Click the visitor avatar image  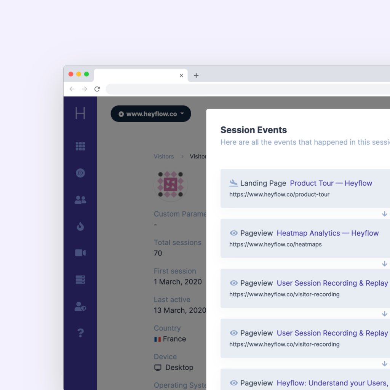pyautogui.click(x=170, y=184)
